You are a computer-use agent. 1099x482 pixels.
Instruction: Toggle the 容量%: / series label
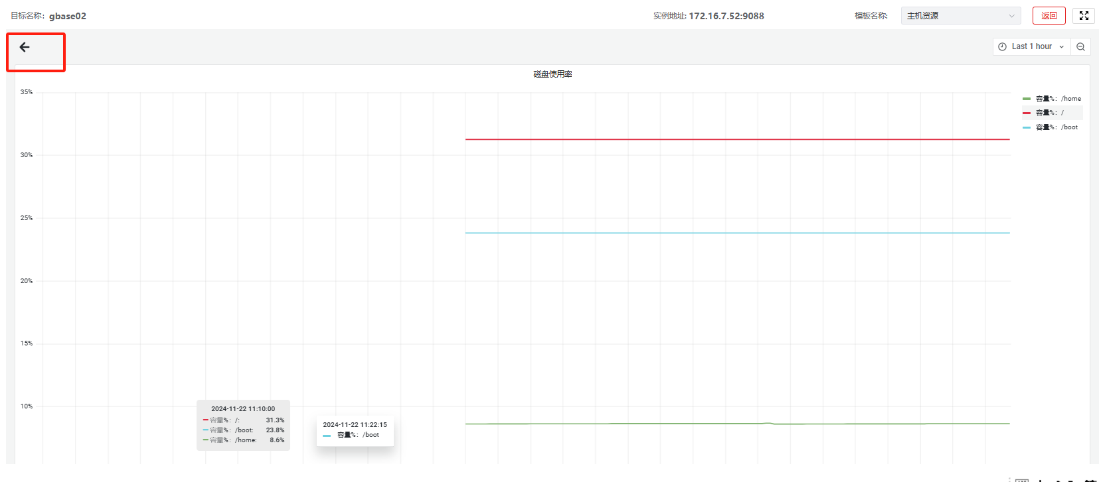(1050, 113)
